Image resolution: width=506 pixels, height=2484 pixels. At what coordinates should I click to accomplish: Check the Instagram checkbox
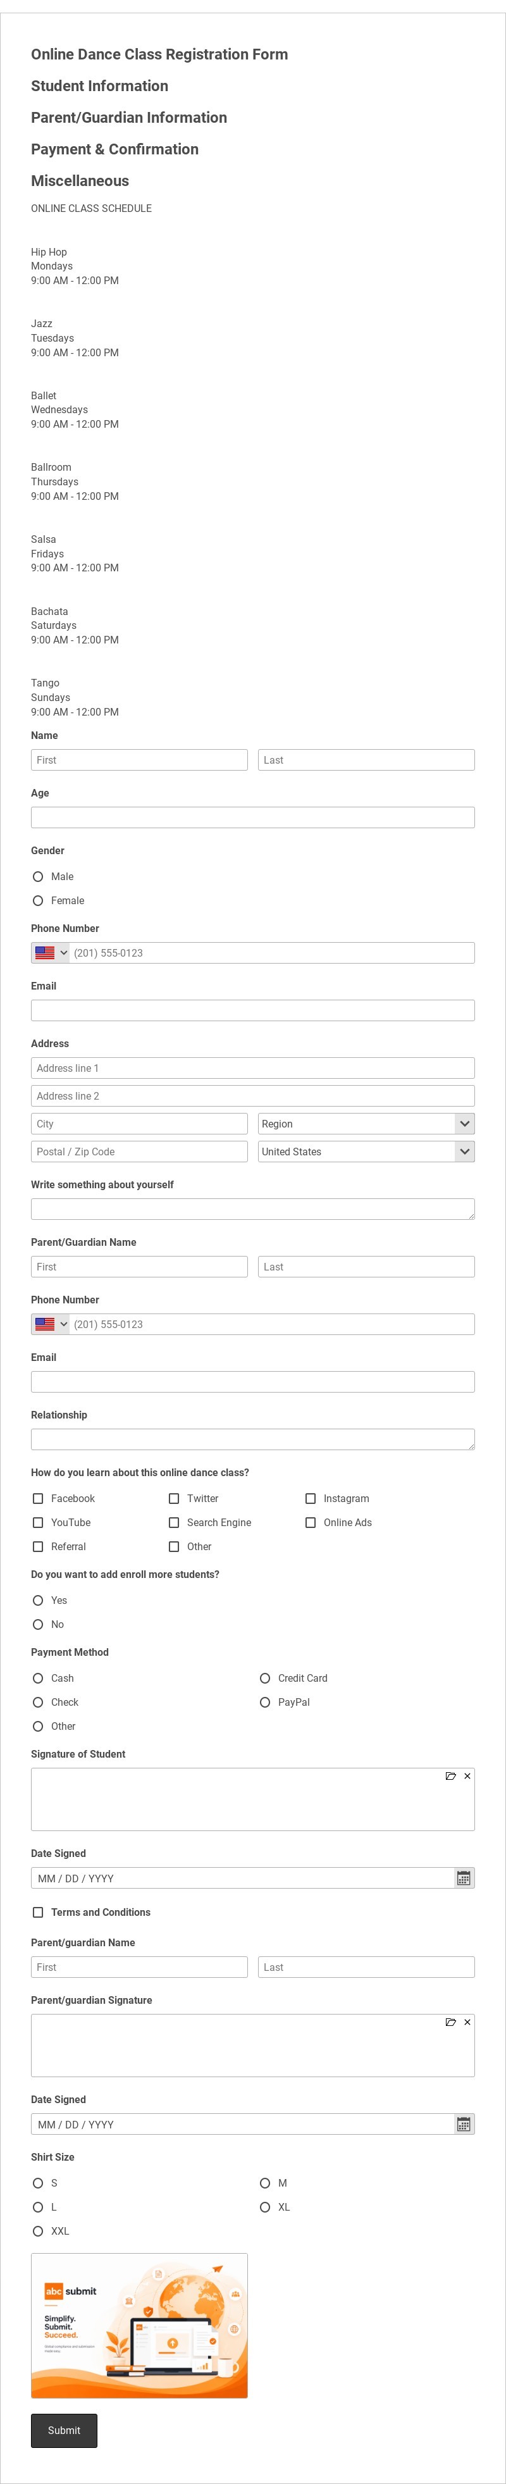click(x=311, y=1498)
